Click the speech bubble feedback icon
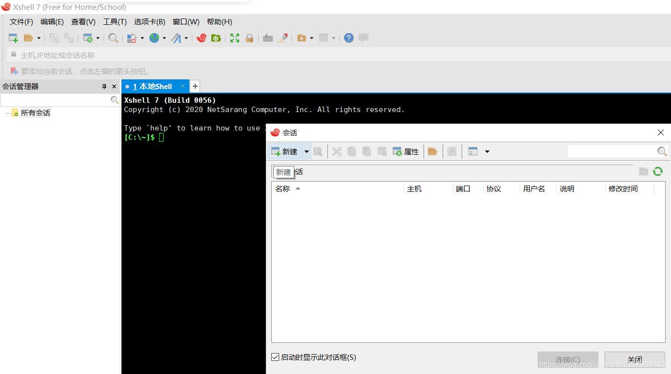 click(364, 38)
